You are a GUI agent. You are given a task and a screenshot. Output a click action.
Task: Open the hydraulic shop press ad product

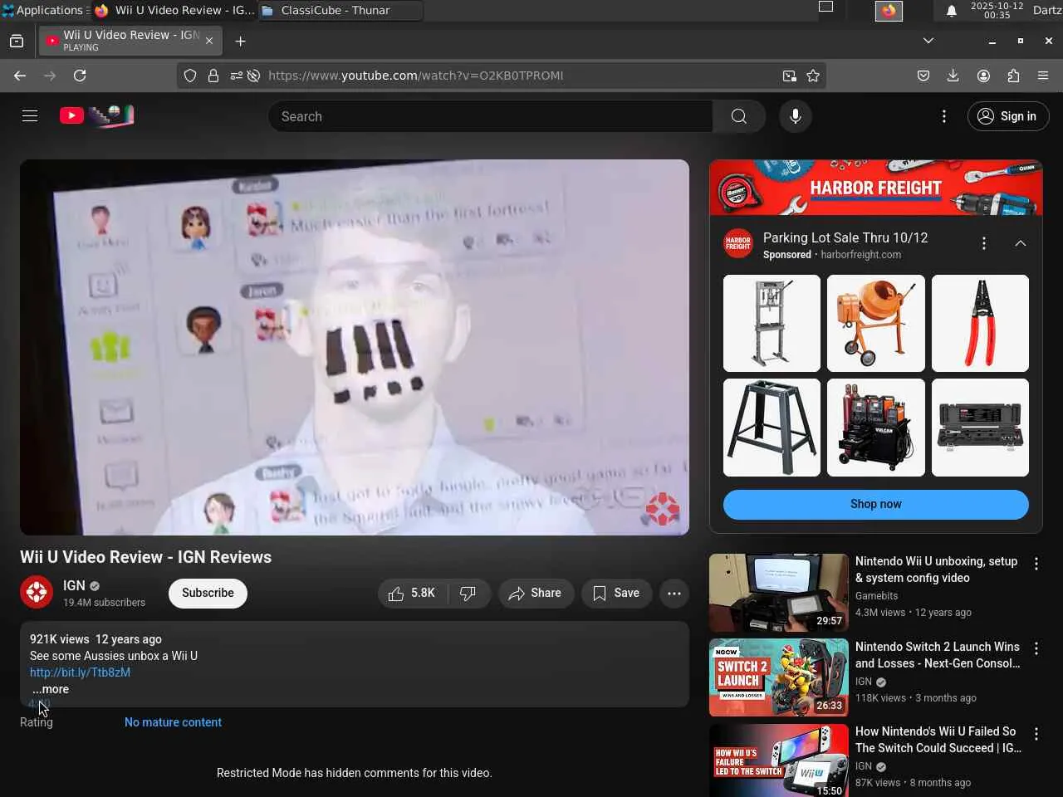point(772,323)
